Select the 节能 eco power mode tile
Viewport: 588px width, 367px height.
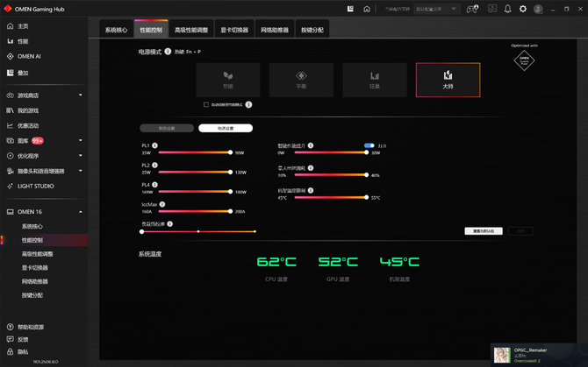228,80
